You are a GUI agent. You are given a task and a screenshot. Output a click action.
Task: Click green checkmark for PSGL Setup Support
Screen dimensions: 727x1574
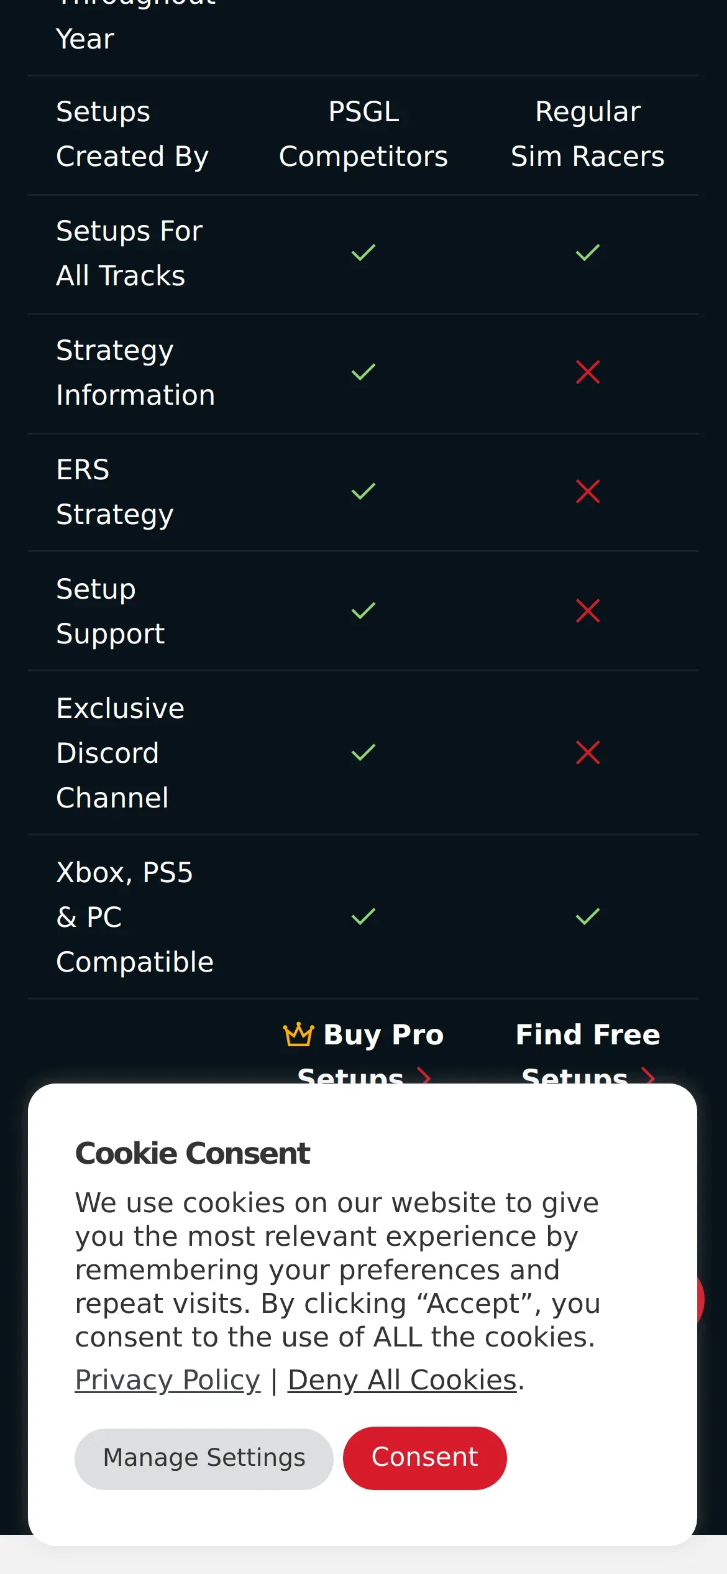[x=363, y=611]
